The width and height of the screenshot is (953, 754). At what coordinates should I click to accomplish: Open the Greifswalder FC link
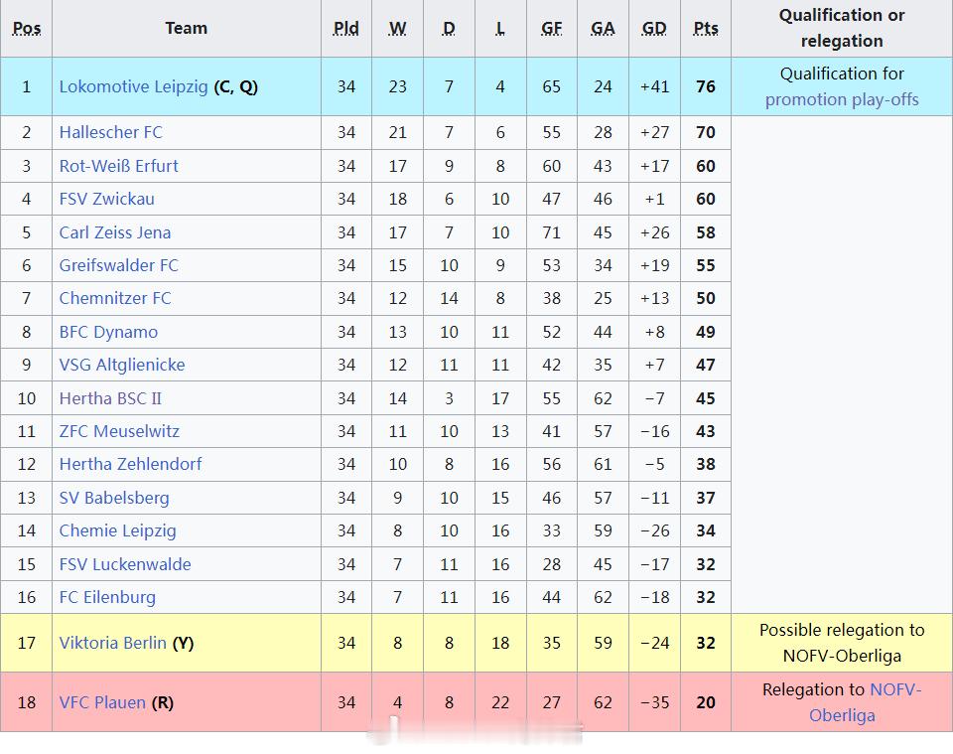(118, 265)
